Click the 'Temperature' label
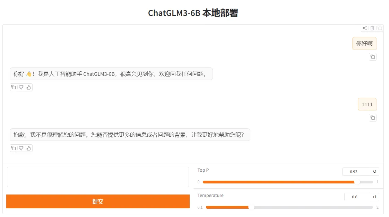 pos(210,196)
